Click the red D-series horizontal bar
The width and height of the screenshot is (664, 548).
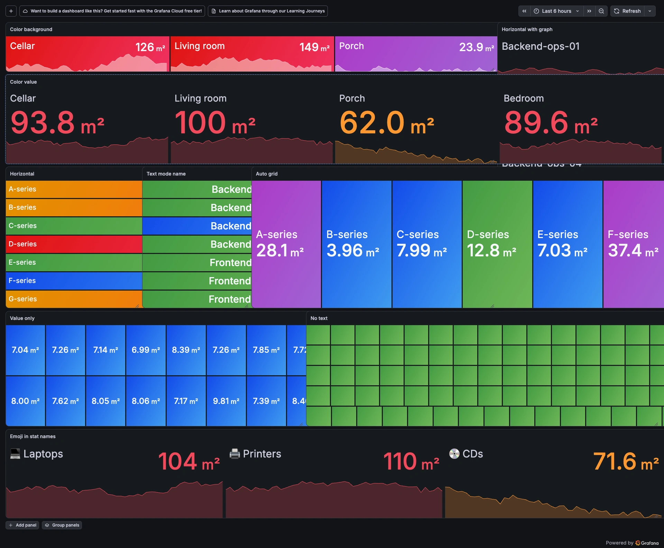click(x=74, y=244)
